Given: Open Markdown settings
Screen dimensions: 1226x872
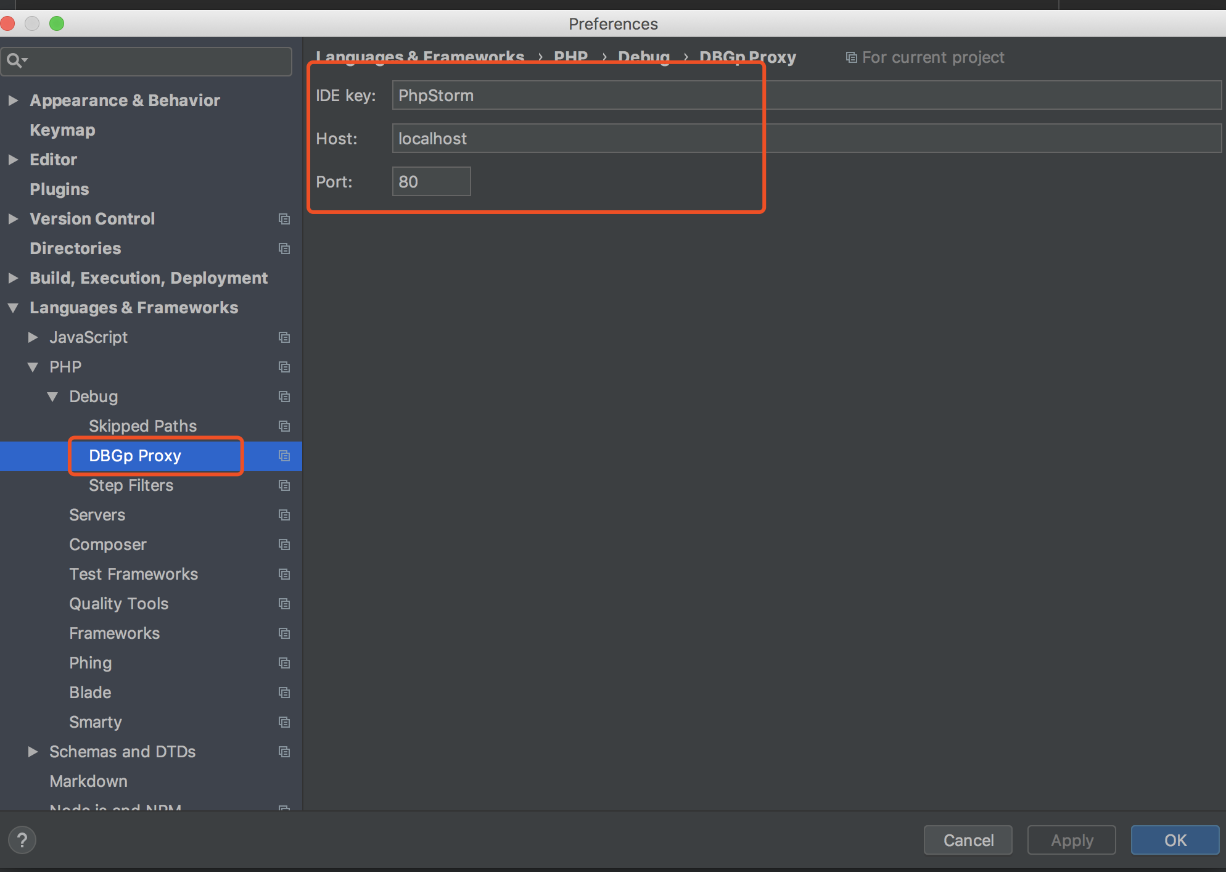Looking at the screenshot, I should pyautogui.click(x=88, y=781).
